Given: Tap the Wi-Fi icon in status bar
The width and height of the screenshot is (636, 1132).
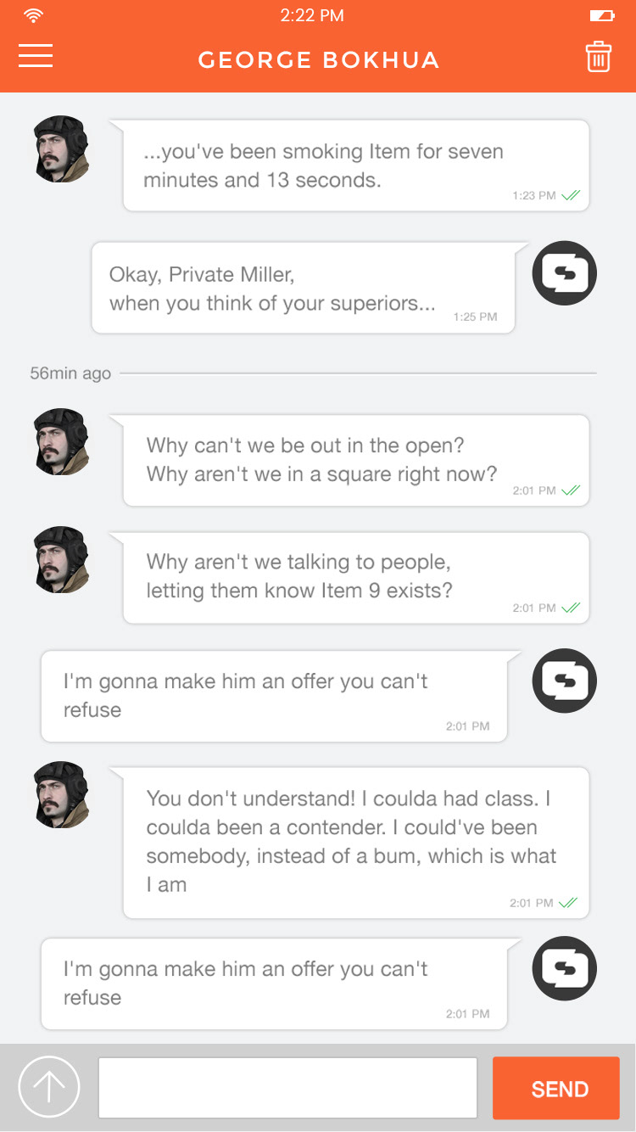Looking at the screenshot, I should tap(34, 15).
